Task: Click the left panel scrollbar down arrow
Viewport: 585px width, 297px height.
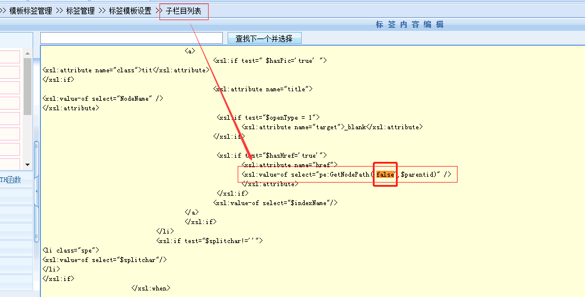Action: coord(27,164)
